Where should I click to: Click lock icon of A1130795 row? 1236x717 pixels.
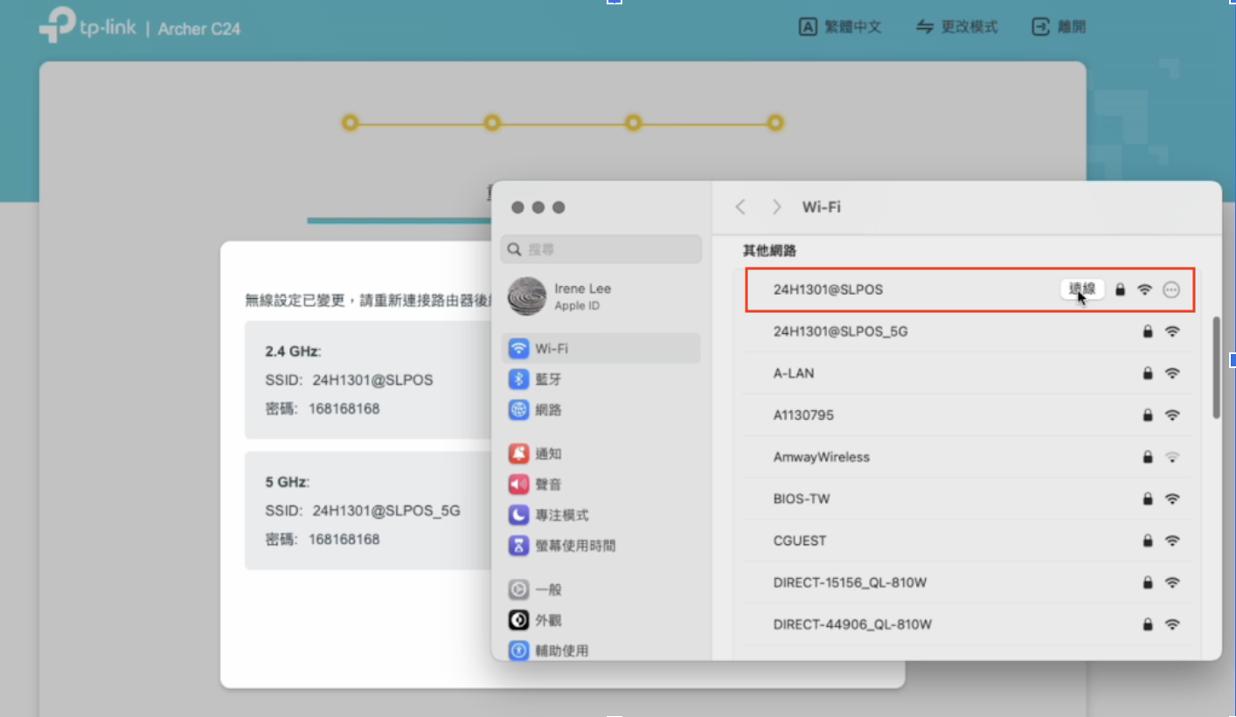1148,415
